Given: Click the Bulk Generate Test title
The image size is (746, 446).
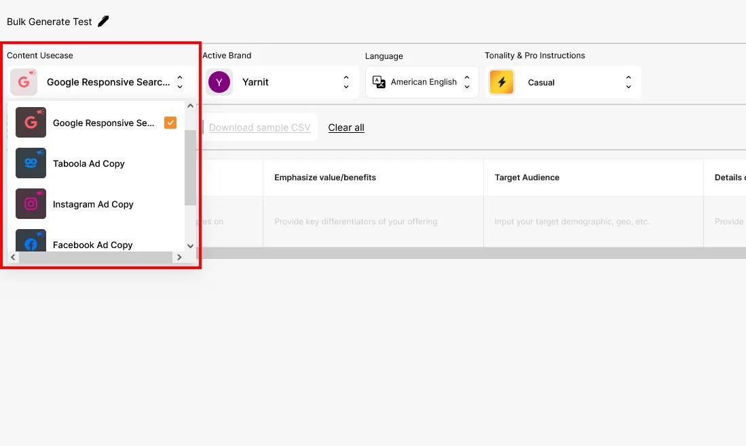Looking at the screenshot, I should (x=50, y=22).
